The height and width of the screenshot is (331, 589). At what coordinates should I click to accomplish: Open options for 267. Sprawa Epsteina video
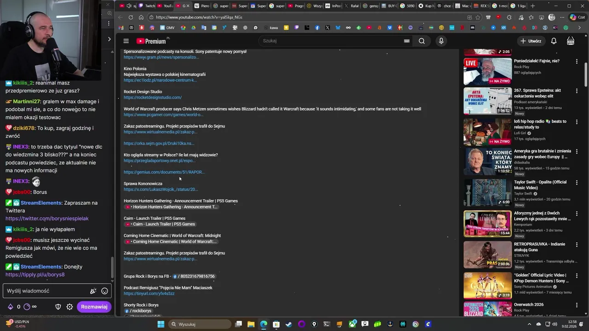pyautogui.click(x=577, y=91)
